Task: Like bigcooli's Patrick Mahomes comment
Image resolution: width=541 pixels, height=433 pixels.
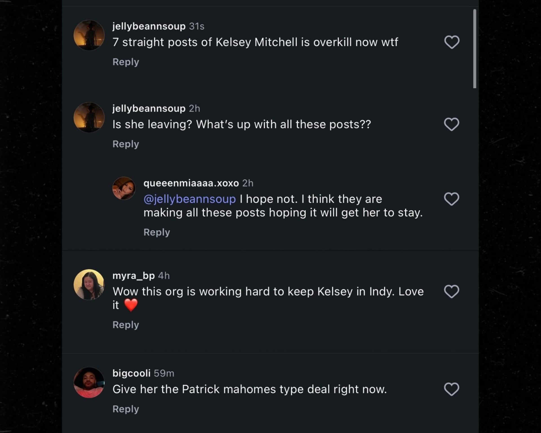Action: [x=451, y=389]
